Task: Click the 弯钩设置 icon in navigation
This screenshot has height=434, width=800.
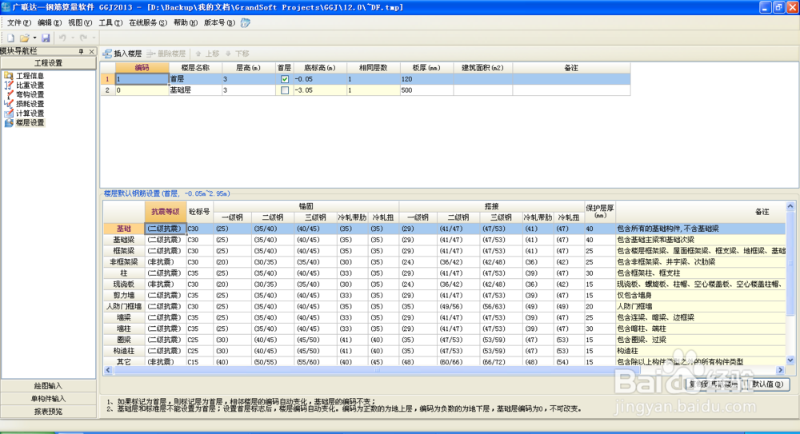Action: 9,94
